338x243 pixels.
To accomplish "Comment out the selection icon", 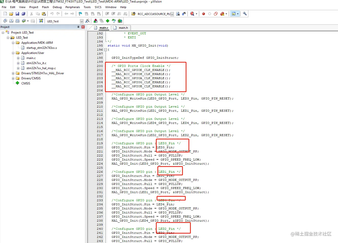I will tap(119, 14).
